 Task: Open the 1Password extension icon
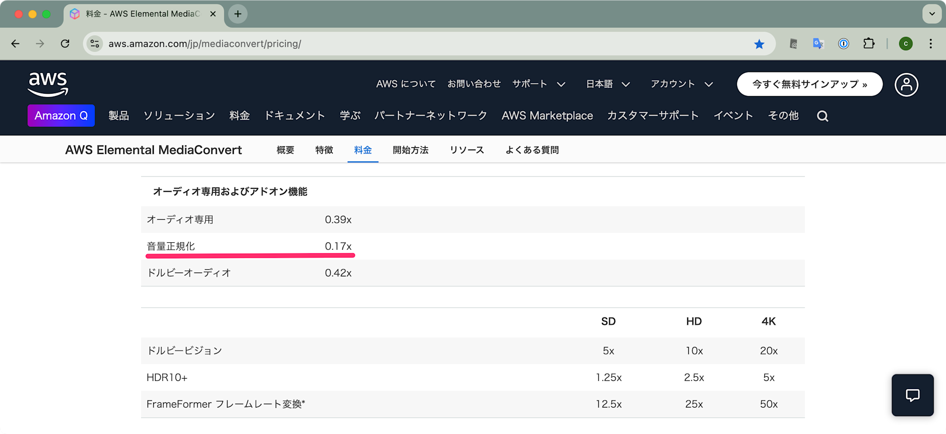click(843, 44)
